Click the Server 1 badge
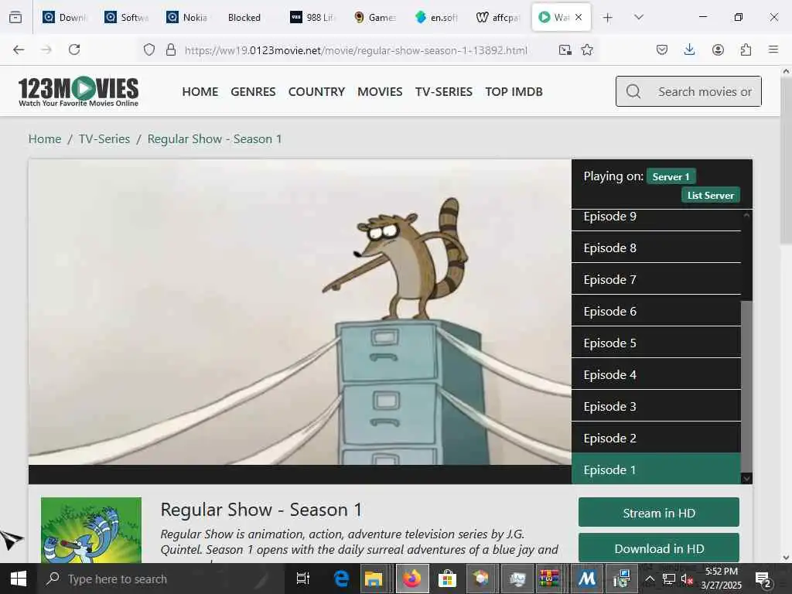The height and width of the screenshot is (594, 792). point(671,176)
